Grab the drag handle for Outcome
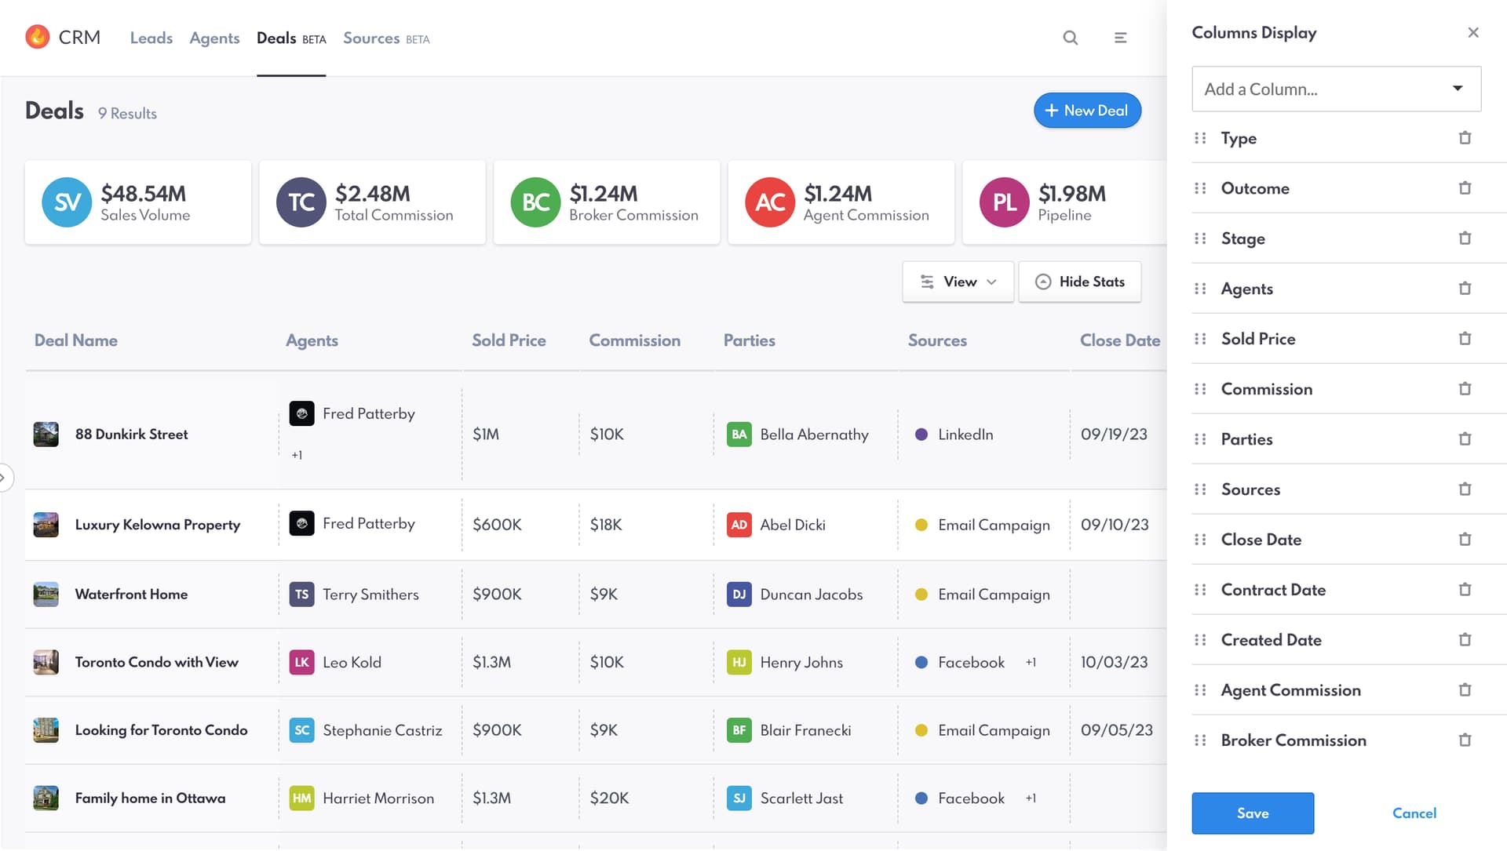1507x851 pixels. click(1200, 188)
